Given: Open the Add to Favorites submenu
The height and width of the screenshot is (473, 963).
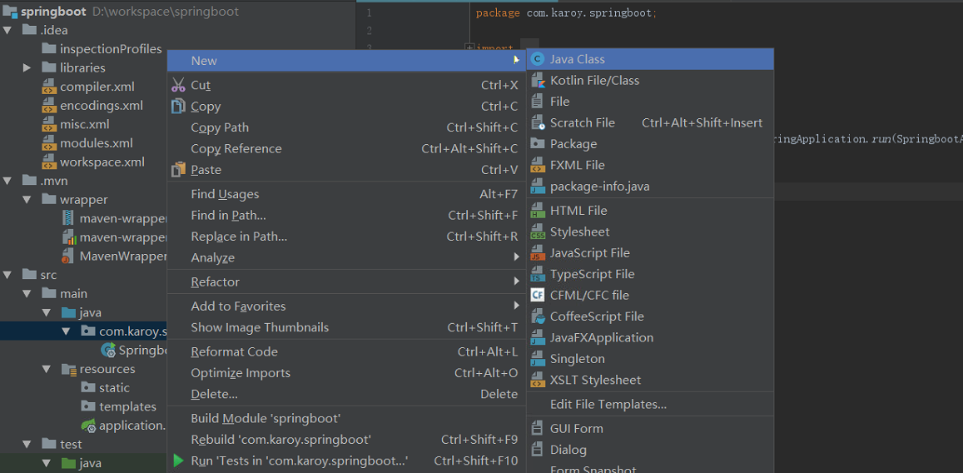Looking at the screenshot, I should [x=346, y=306].
